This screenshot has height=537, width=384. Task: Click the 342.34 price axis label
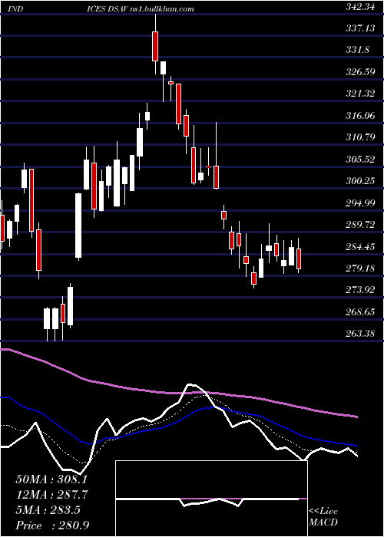359,8
